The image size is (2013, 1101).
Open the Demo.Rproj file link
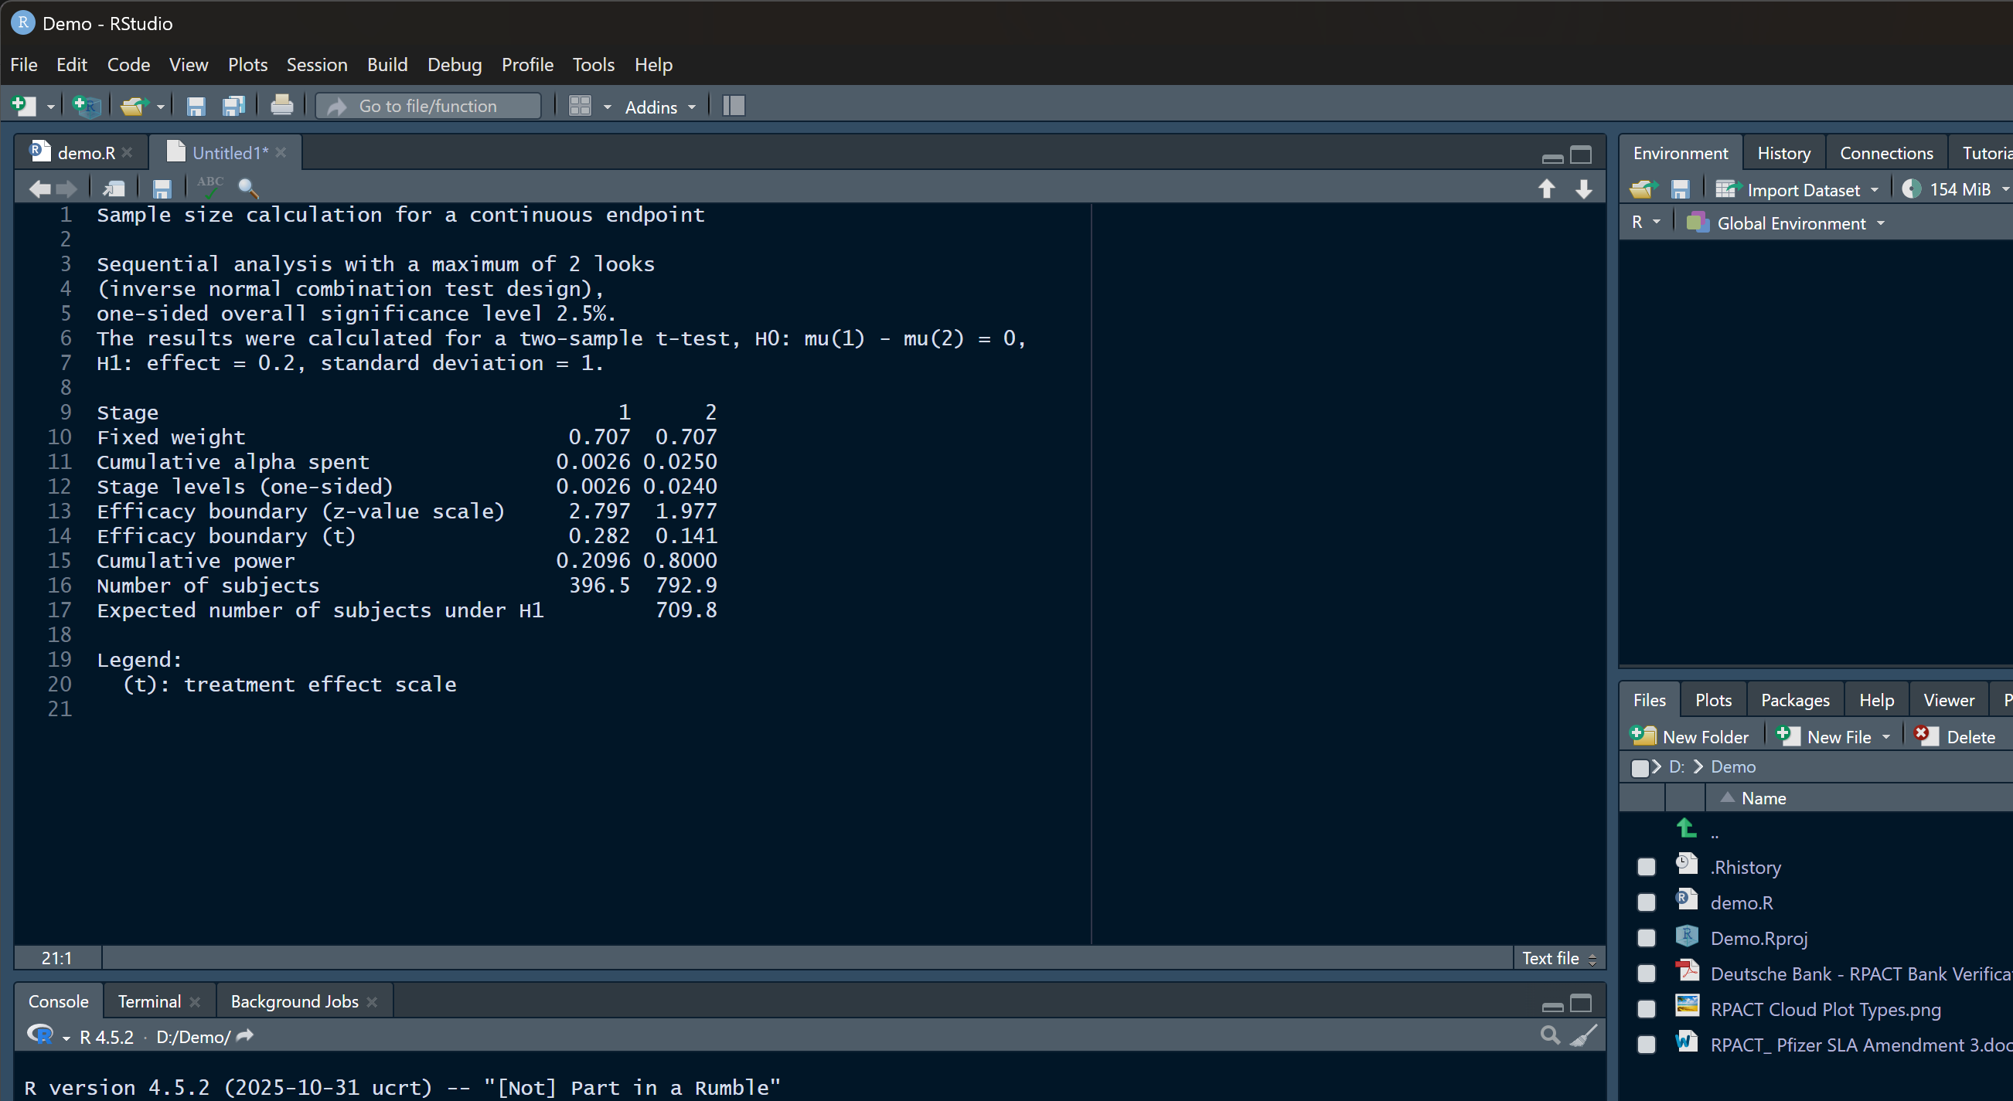coord(1759,938)
